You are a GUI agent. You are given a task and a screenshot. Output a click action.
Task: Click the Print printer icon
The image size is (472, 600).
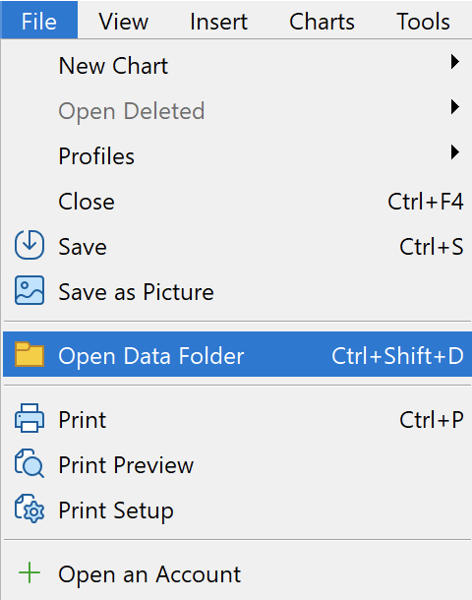(29, 418)
